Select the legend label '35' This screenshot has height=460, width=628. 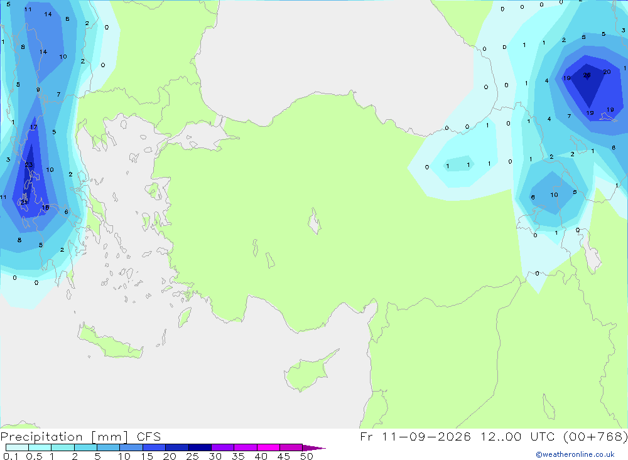click(x=238, y=456)
